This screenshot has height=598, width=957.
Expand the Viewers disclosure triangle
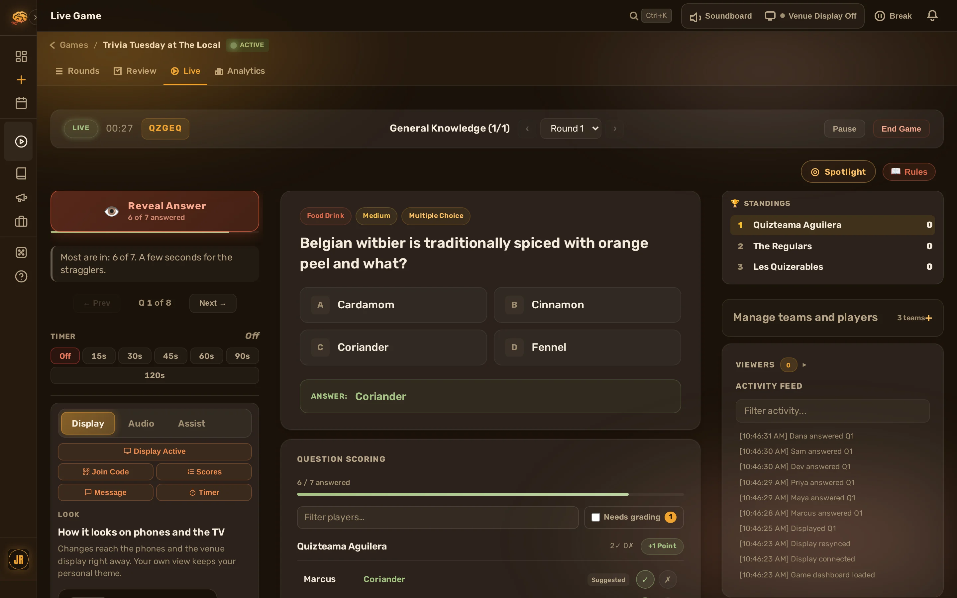pos(804,365)
